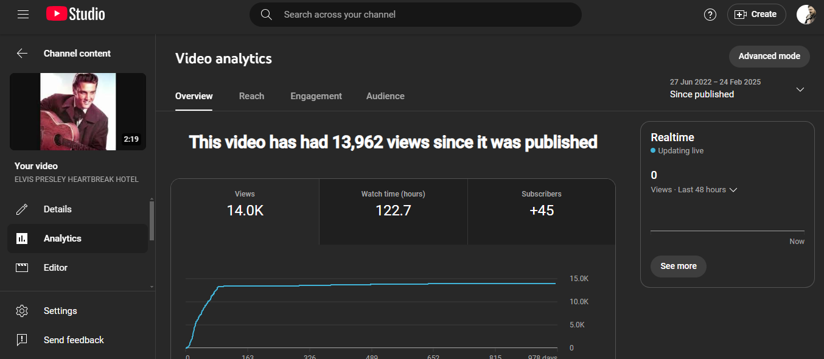Select the Watch time (hours) card

coord(393,212)
